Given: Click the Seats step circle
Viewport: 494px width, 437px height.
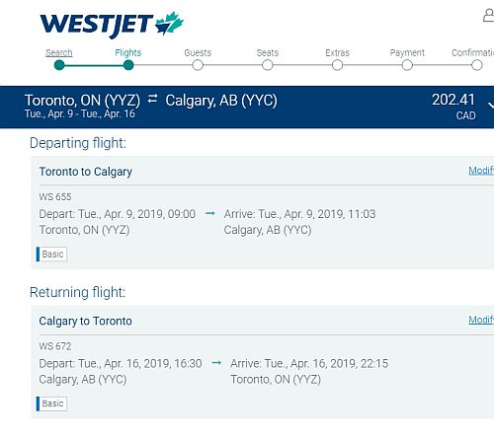Looking at the screenshot, I should 268,65.
